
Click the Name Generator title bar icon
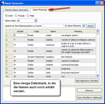3,3
